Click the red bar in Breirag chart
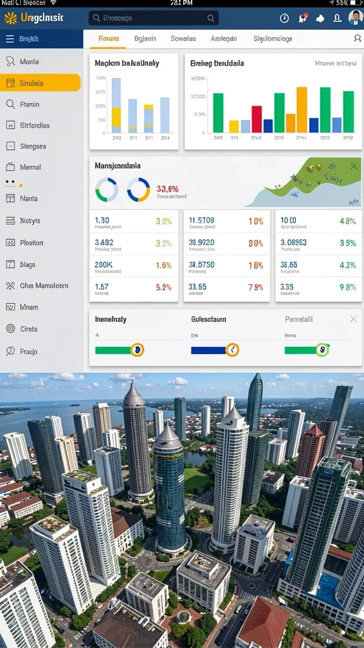This screenshot has width=364, height=648. [257, 119]
